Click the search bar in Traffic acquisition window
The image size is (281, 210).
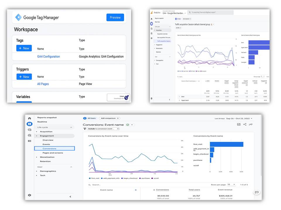[x=210, y=13]
